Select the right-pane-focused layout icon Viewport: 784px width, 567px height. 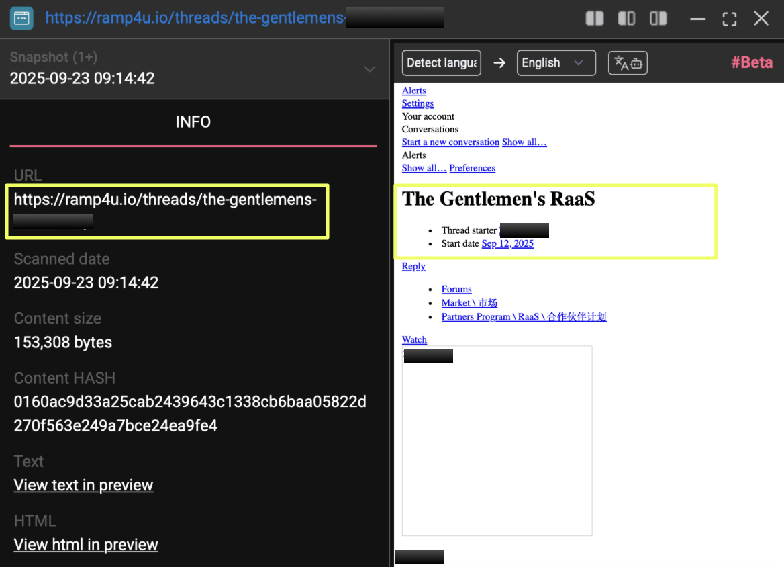(x=658, y=19)
